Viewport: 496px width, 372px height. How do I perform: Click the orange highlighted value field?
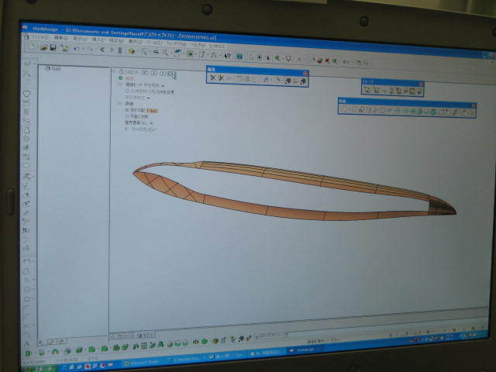(x=152, y=111)
